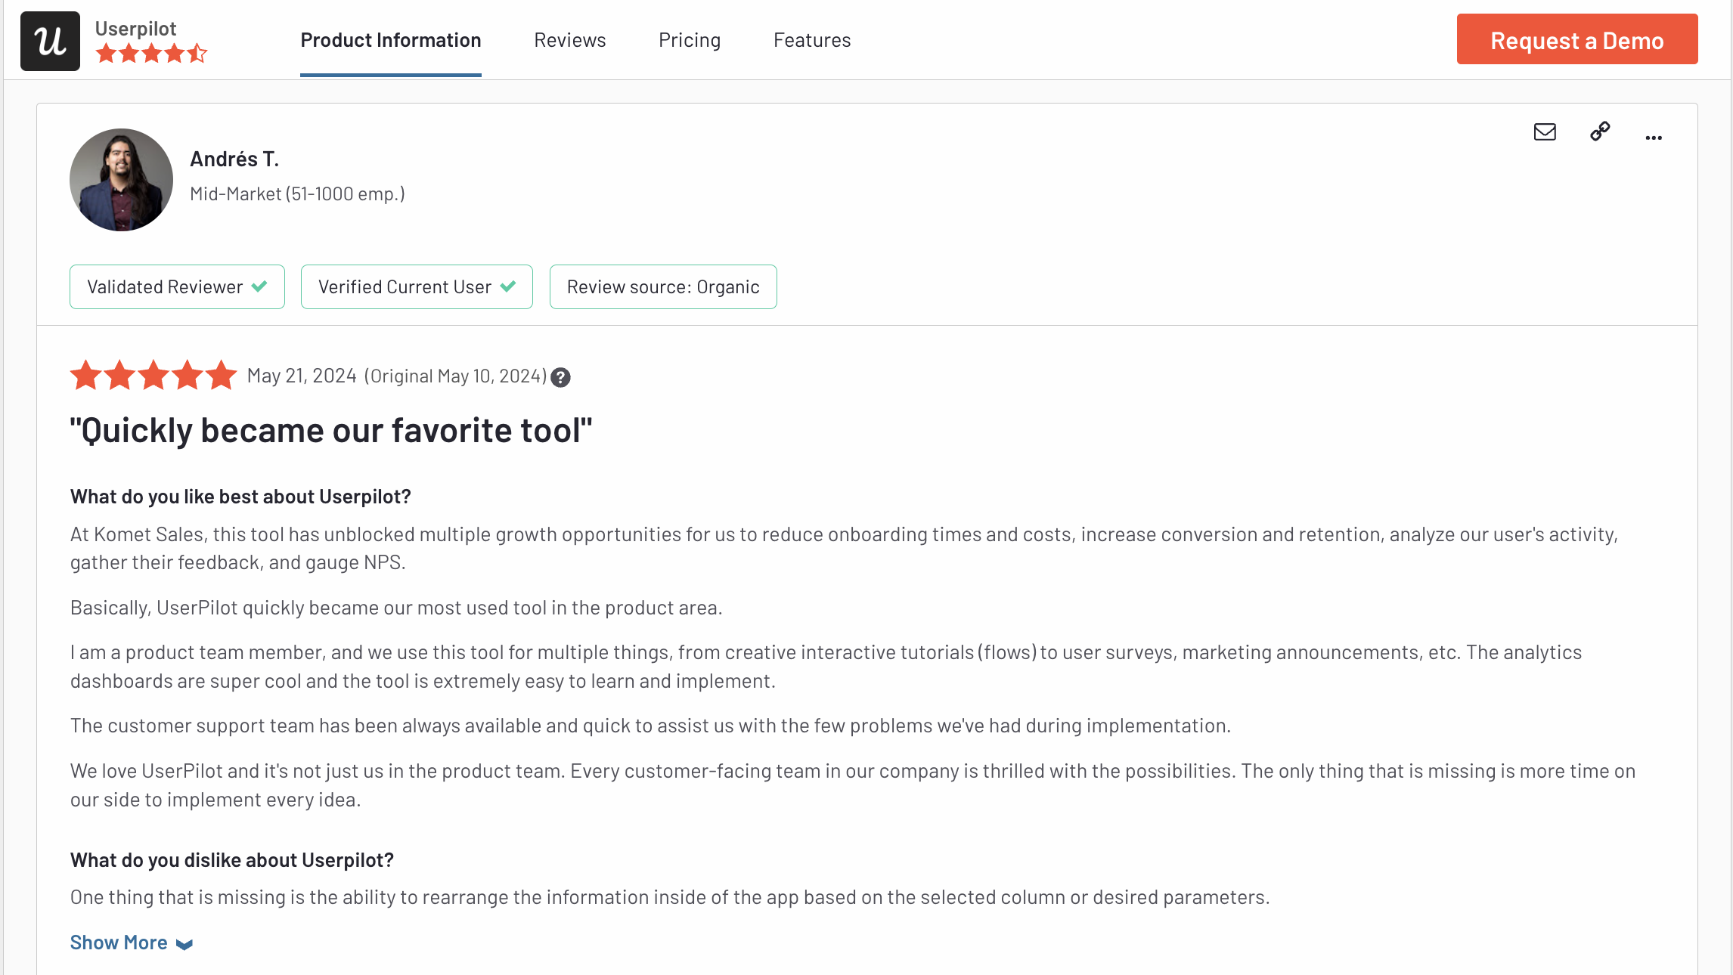The width and height of the screenshot is (1733, 975).
Task: Expand the review with Show More
Action: 119,942
